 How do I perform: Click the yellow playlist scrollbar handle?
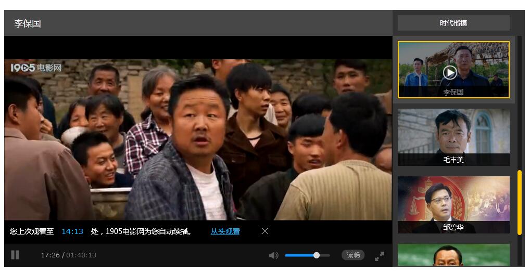click(520, 202)
